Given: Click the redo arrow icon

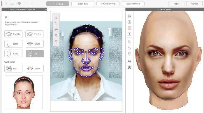Looking at the screenshot, I should pos(33,4).
